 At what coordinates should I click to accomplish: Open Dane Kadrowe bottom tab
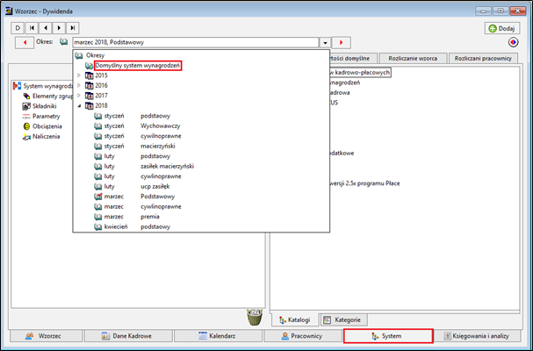tap(128, 336)
